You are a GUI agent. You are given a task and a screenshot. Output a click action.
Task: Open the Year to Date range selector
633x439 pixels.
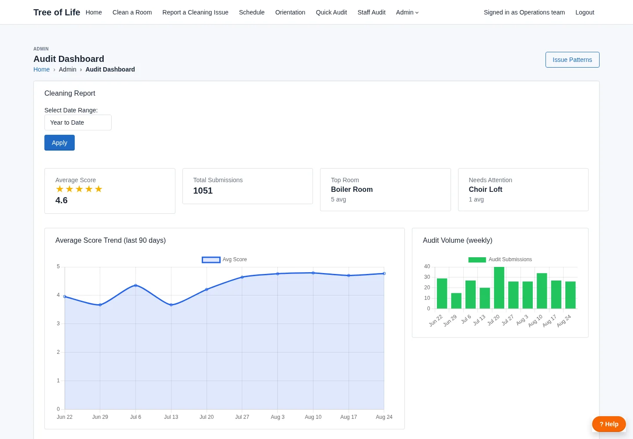[x=78, y=122]
